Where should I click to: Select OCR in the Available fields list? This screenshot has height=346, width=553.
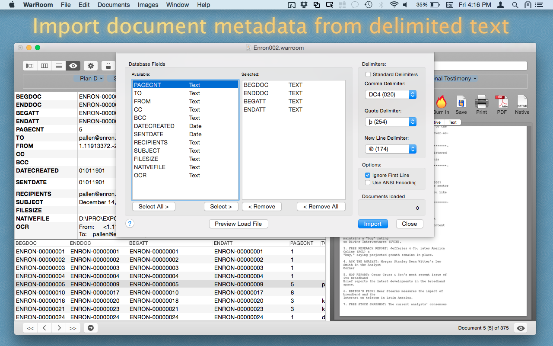(x=185, y=175)
